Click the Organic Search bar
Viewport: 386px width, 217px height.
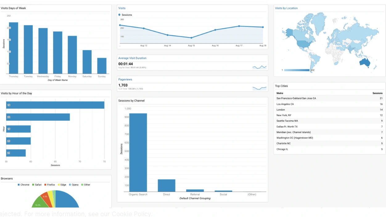point(138,153)
